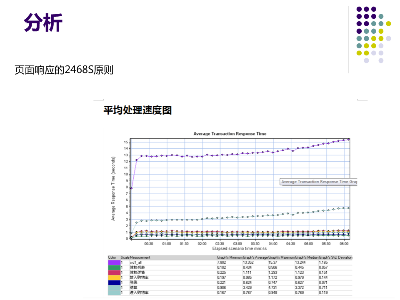400x300 pixels.
Task: Click the average value 13.352
Action: tap(248, 262)
